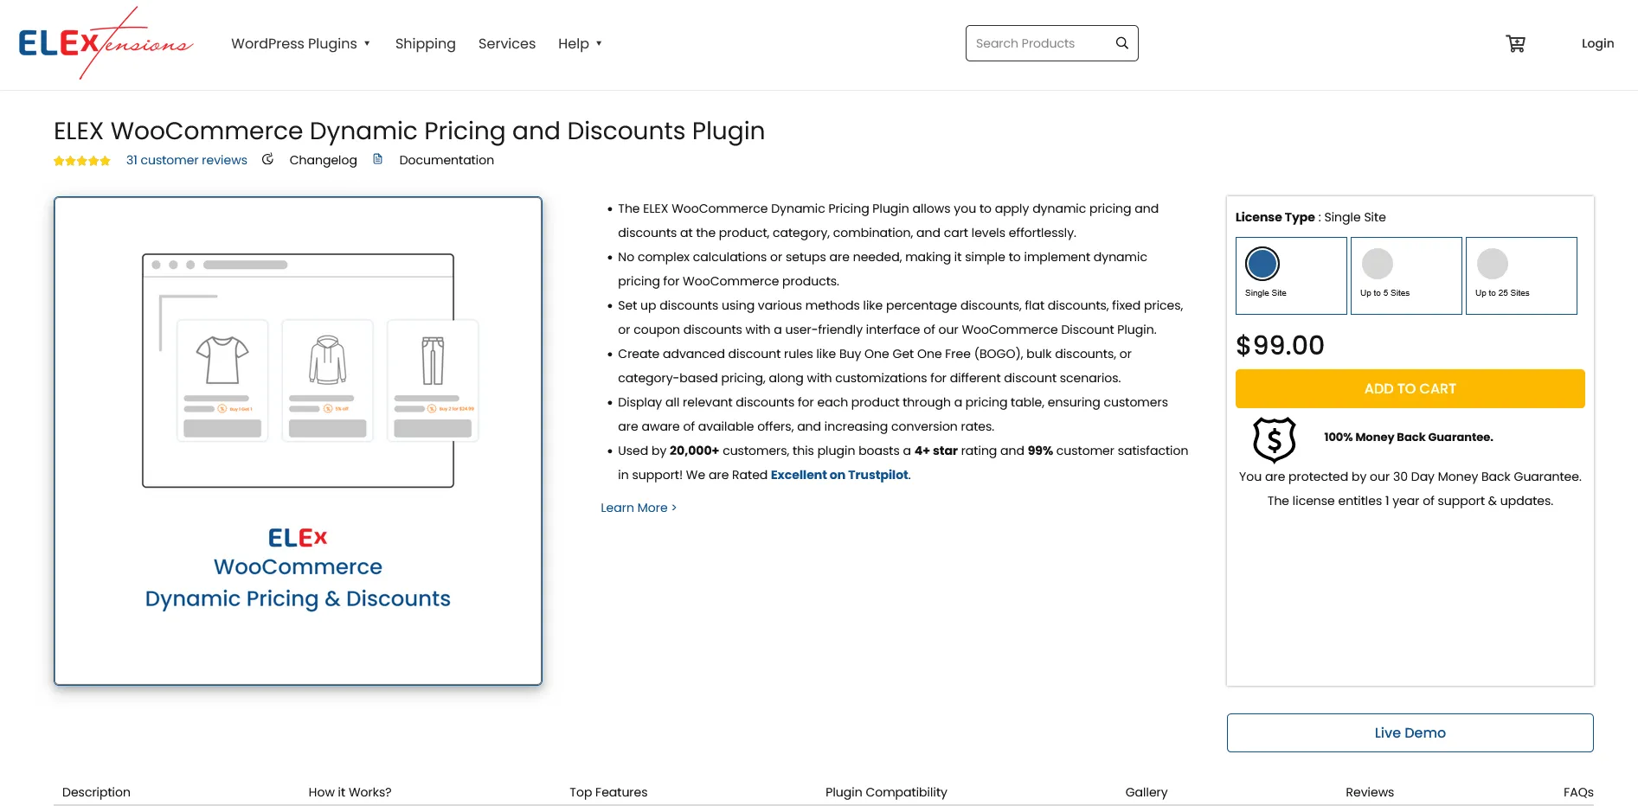Click the ADD TO CART button
The height and width of the screenshot is (812, 1638).
1410,389
